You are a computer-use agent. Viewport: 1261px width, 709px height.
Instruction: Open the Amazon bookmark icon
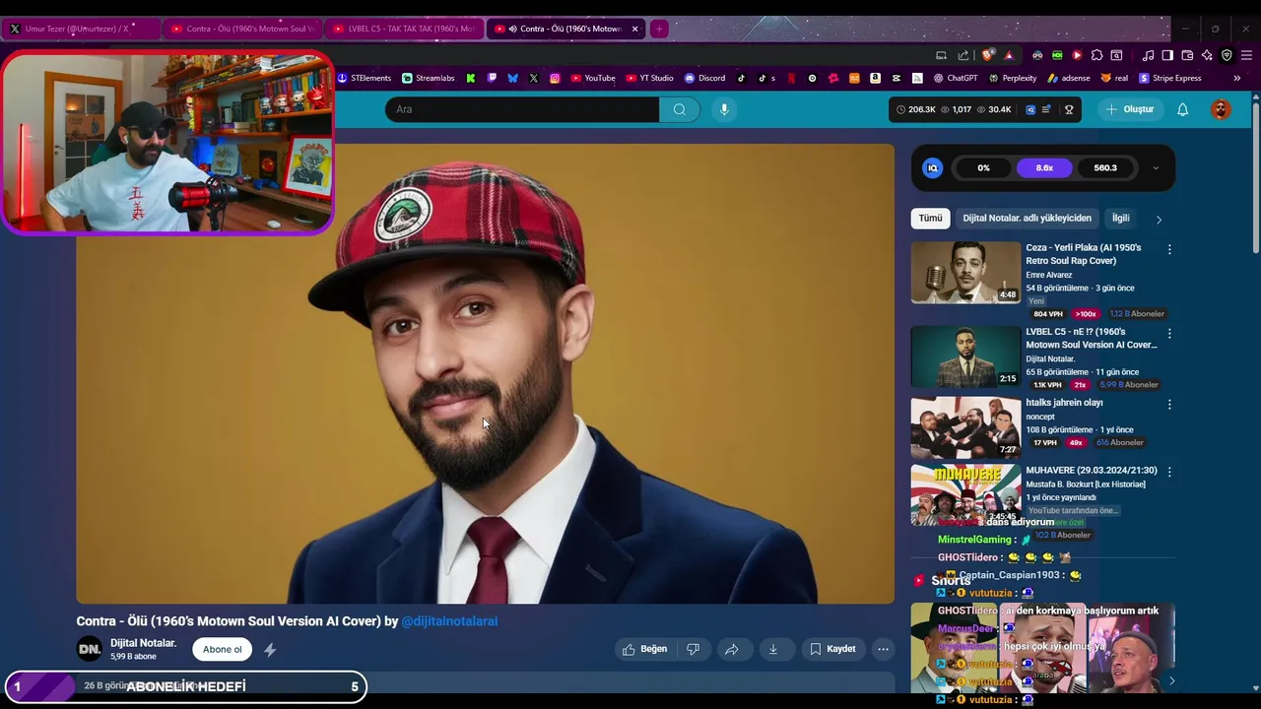pos(875,78)
